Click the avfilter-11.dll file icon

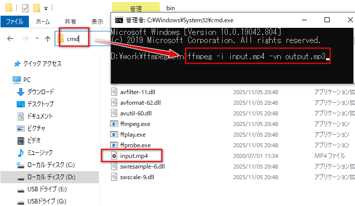(x=114, y=92)
